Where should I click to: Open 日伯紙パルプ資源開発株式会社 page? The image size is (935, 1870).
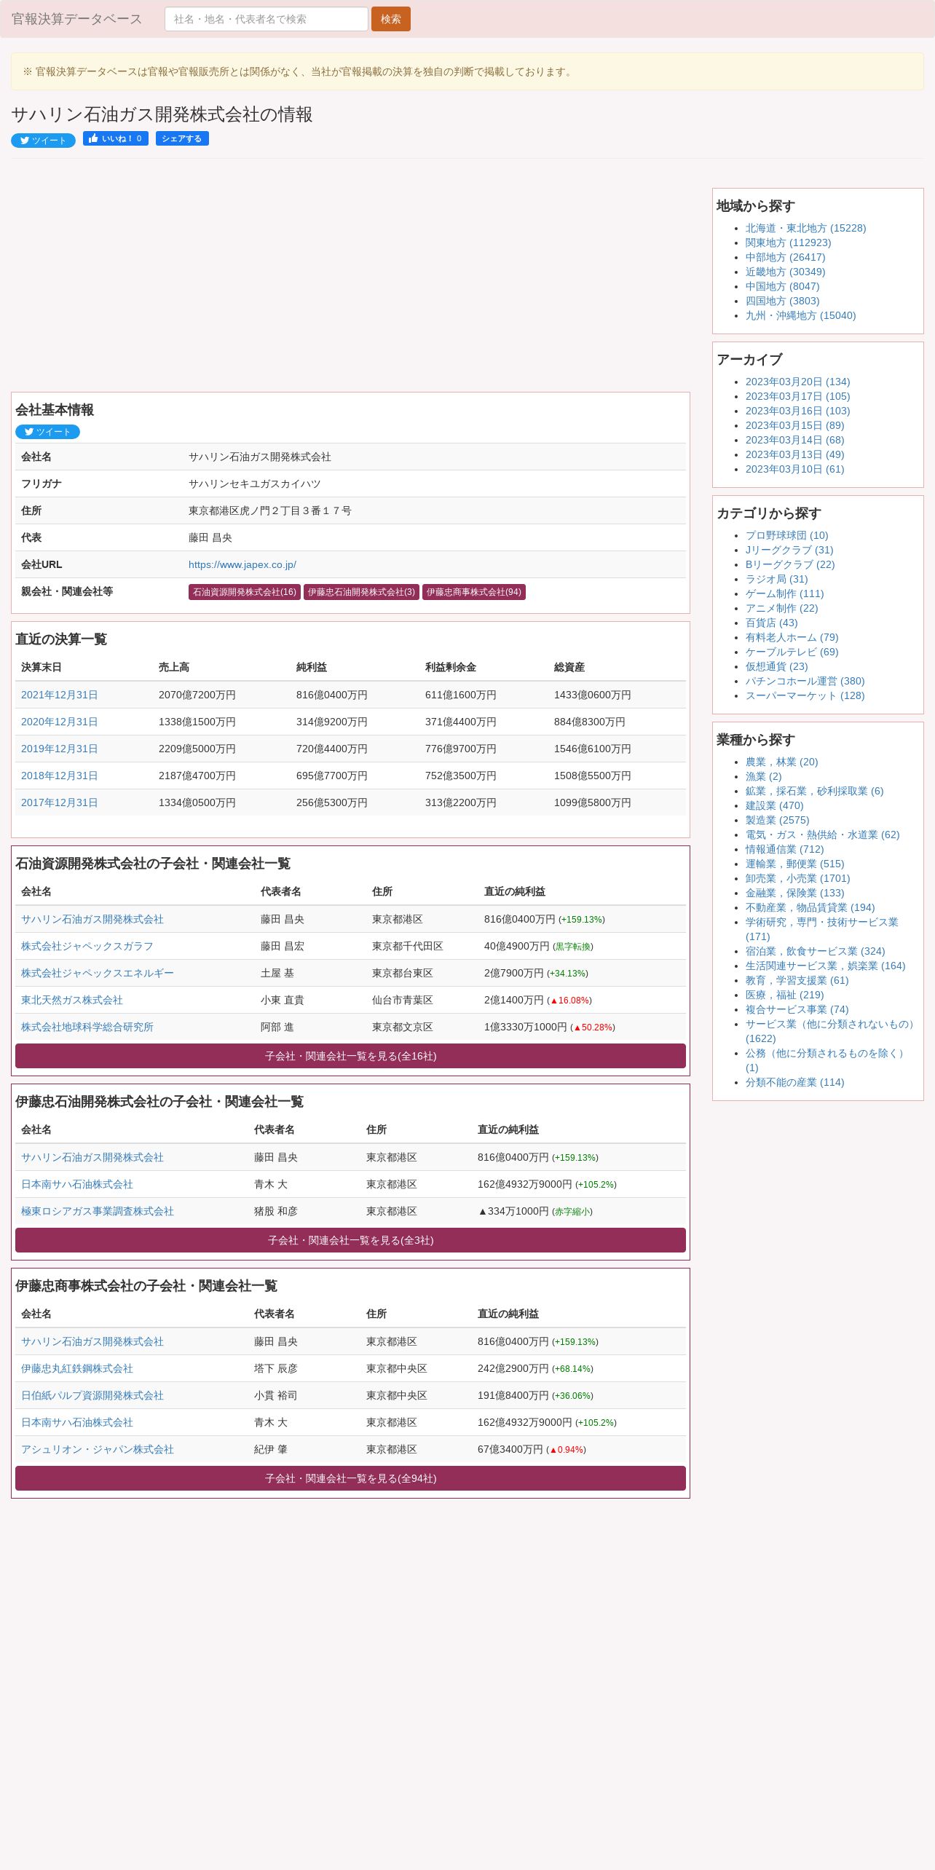pos(92,1395)
